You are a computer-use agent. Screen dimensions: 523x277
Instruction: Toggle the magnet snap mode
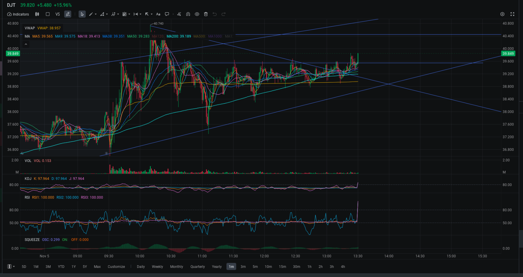(x=188, y=14)
